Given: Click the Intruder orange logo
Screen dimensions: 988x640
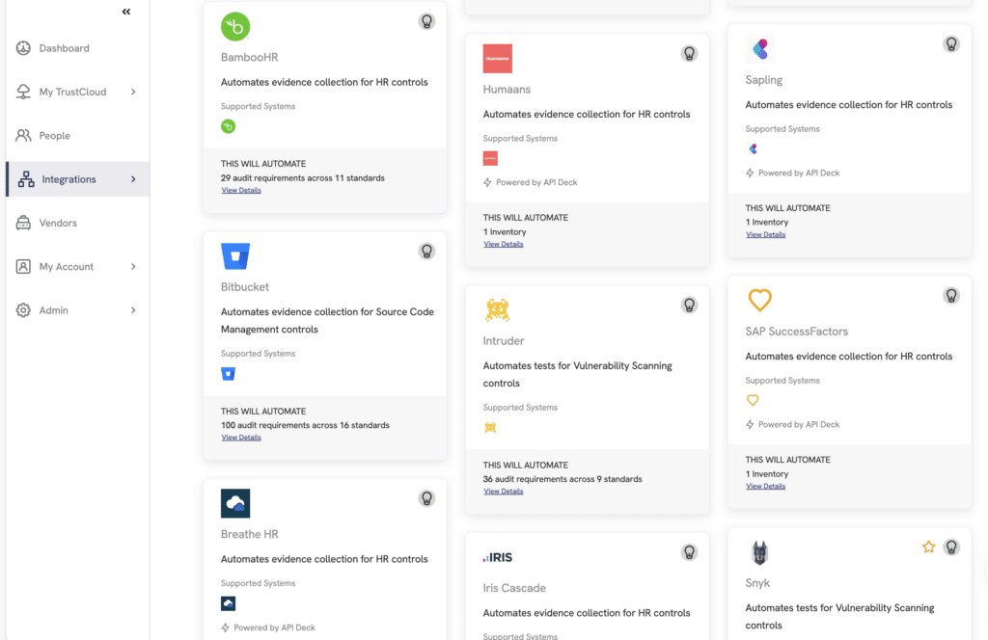Looking at the screenshot, I should click(x=497, y=310).
